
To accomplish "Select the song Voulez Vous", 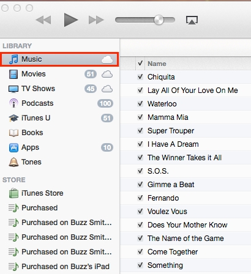I will pos(167,212).
